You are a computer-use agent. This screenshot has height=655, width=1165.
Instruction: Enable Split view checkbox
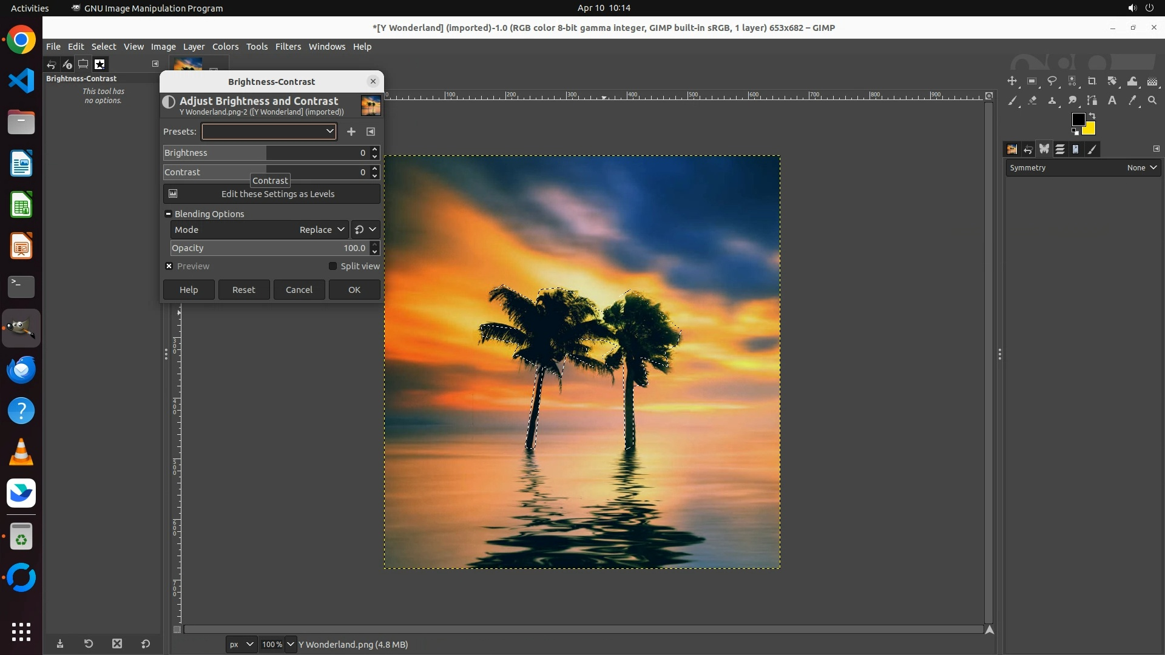pos(333,266)
